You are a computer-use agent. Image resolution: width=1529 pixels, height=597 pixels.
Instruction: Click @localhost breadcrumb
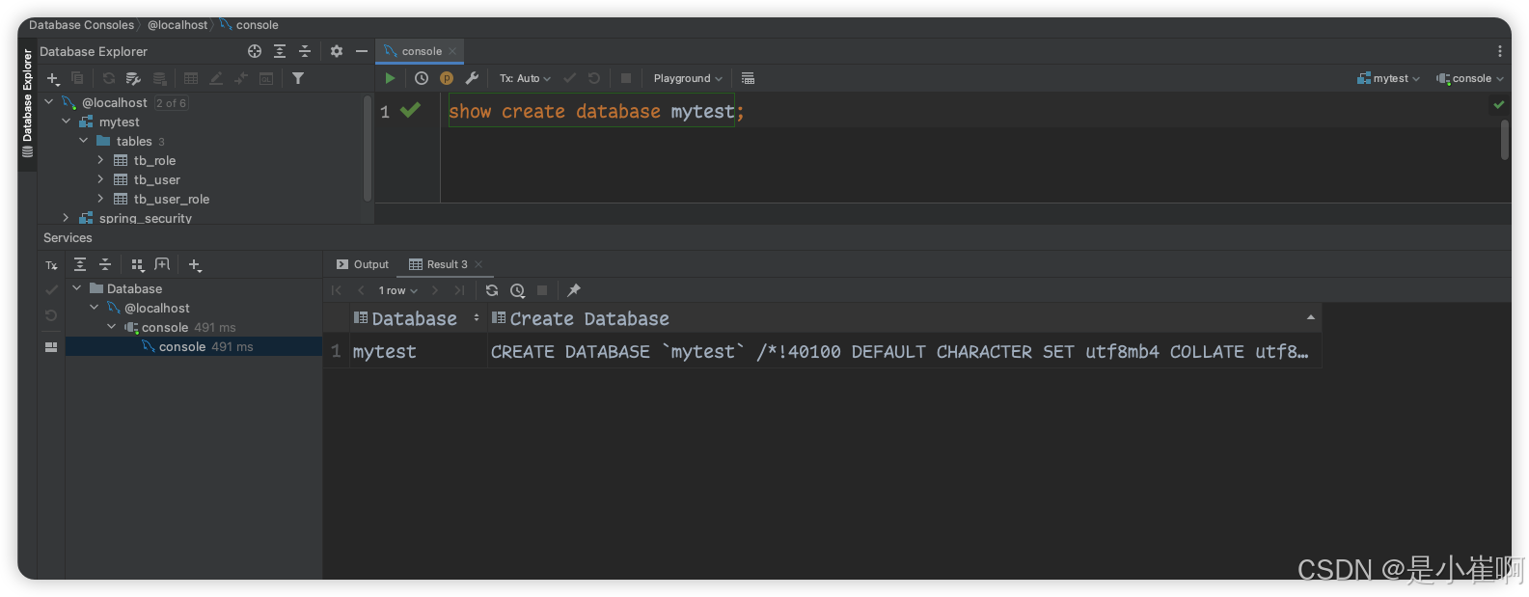point(177,25)
